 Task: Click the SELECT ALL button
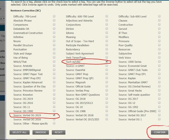click(x=20, y=132)
